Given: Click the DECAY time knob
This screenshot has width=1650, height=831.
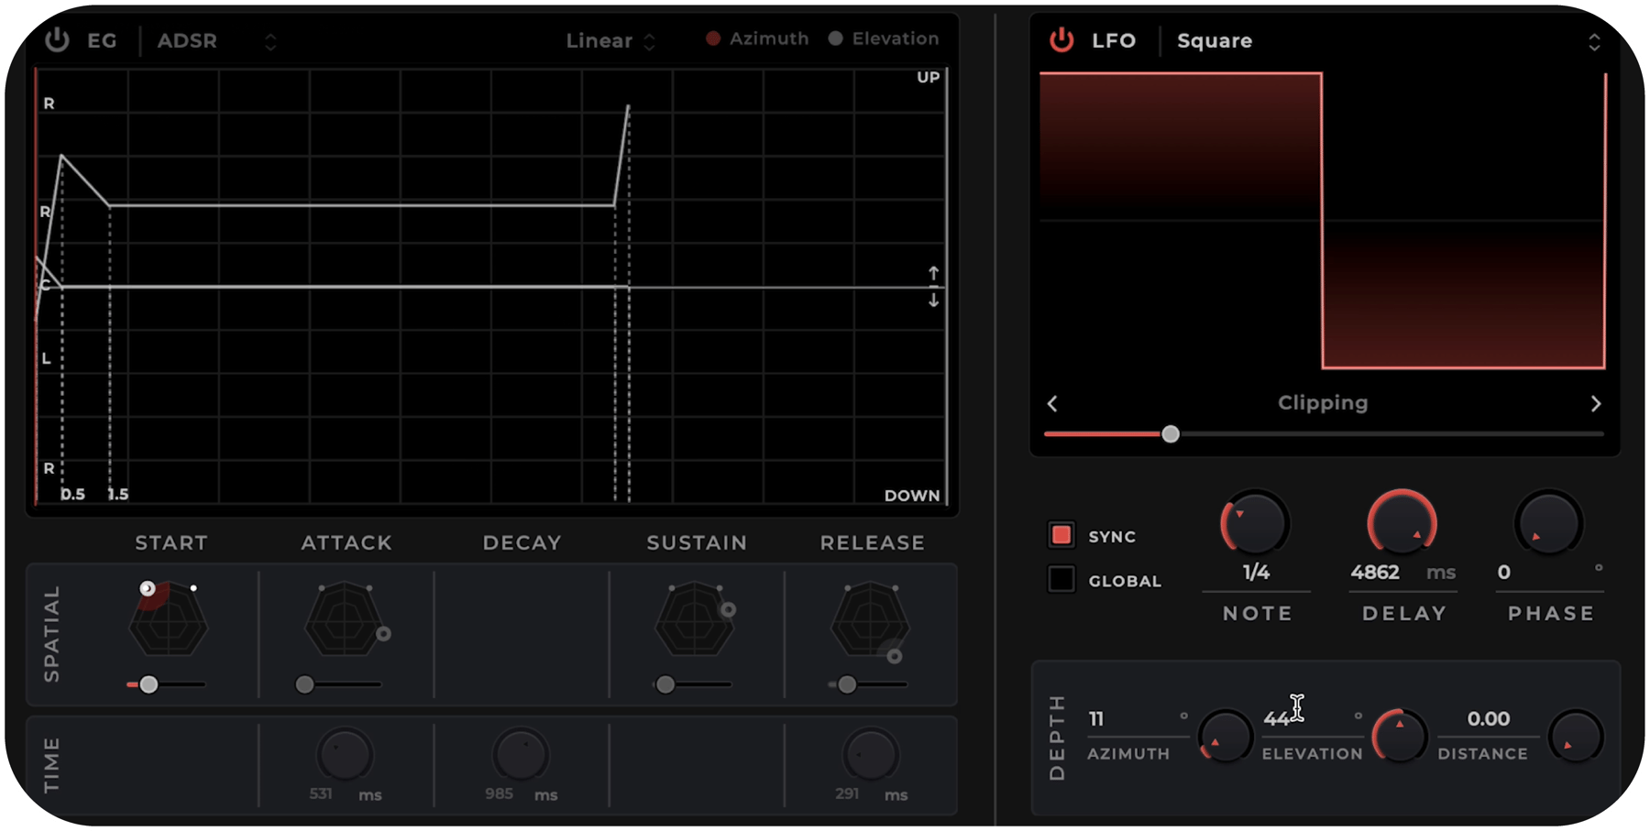Looking at the screenshot, I should [x=521, y=755].
